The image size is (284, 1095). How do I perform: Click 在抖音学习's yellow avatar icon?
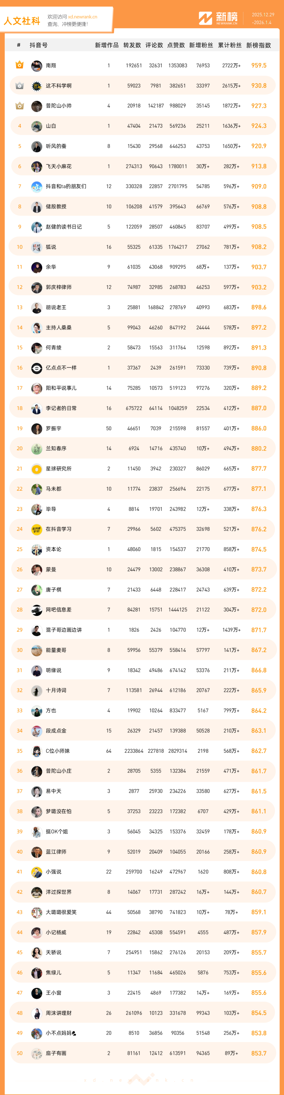(37, 529)
